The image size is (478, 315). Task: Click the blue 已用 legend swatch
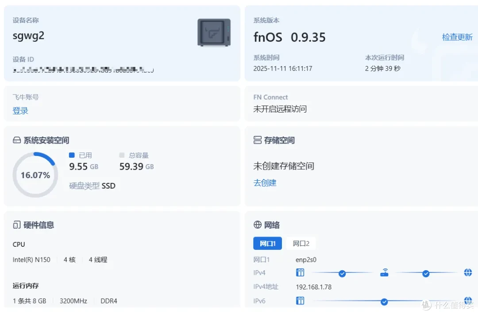(72, 155)
